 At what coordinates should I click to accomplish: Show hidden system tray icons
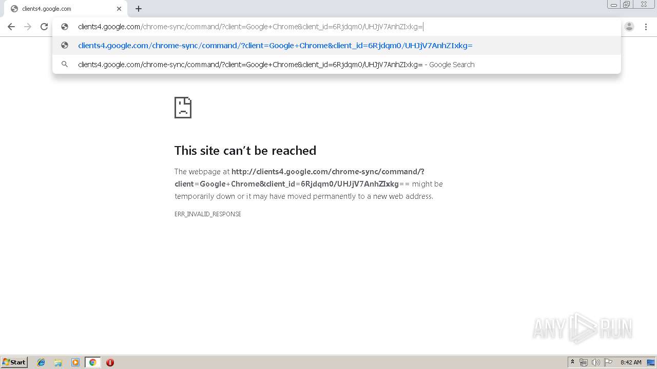click(573, 362)
